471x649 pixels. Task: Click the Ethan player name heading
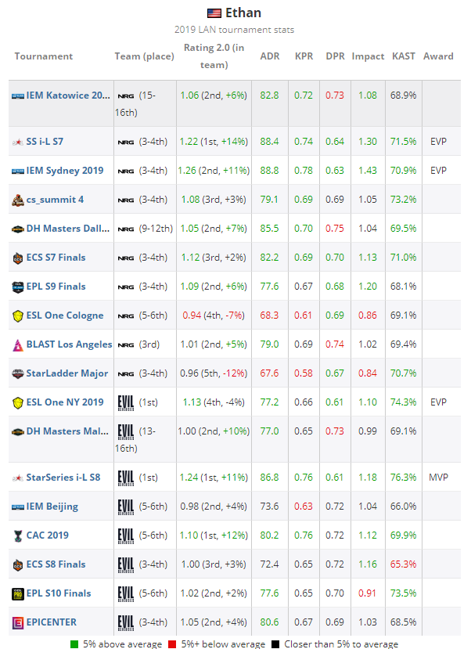click(x=243, y=13)
